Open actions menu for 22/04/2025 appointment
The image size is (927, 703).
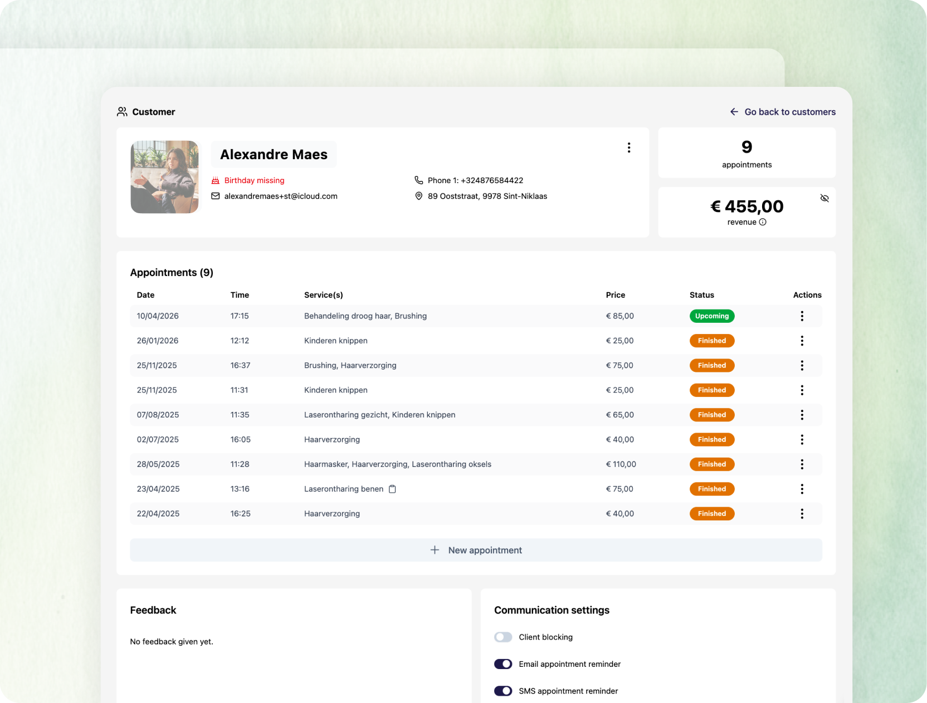(802, 514)
